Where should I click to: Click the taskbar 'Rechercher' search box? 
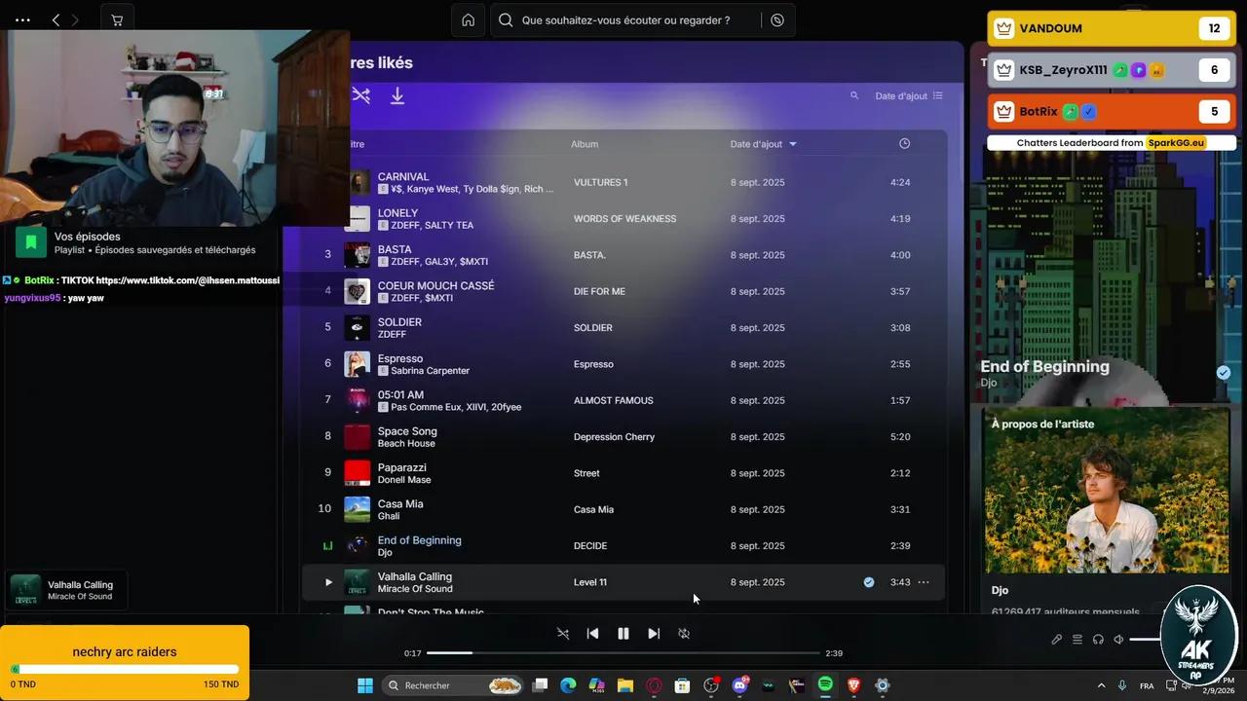(454, 685)
